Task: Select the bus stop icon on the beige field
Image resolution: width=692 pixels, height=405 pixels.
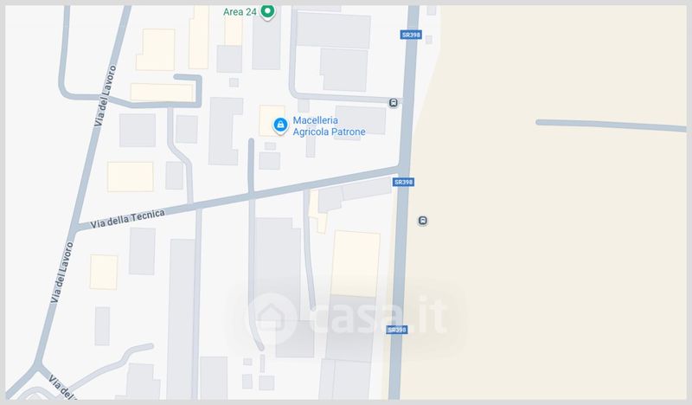Action: [x=422, y=221]
